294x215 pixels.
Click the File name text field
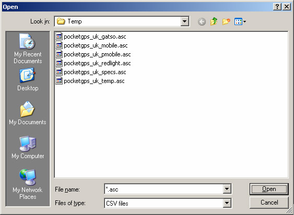163,189
